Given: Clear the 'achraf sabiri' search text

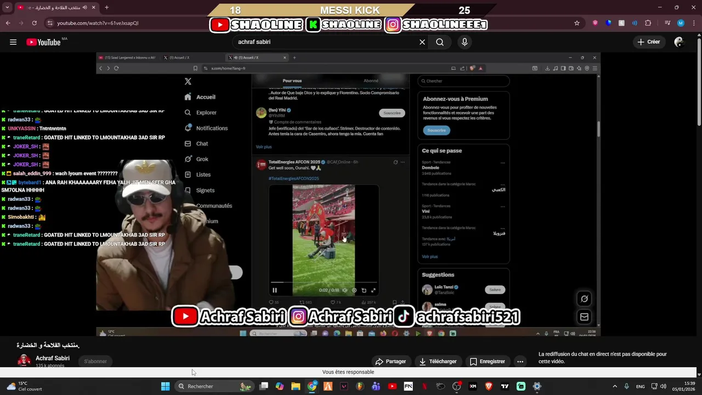Looking at the screenshot, I should (x=422, y=42).
